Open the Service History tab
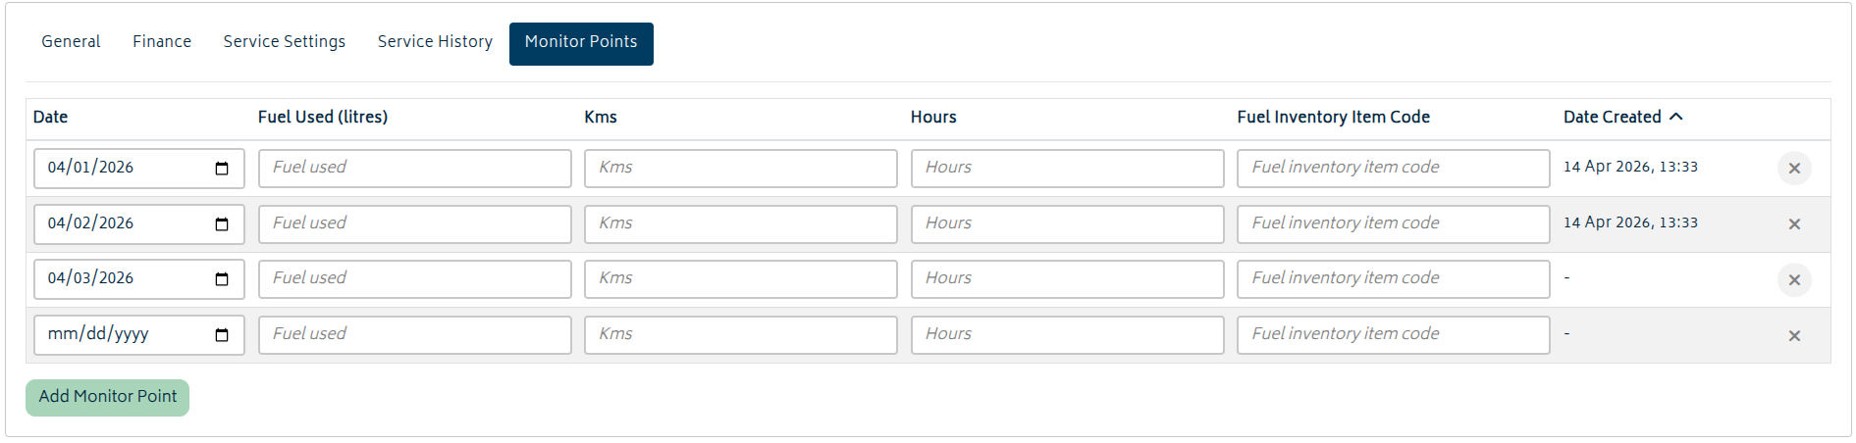Screen dimensions: 1856x443 coord(435,42)
